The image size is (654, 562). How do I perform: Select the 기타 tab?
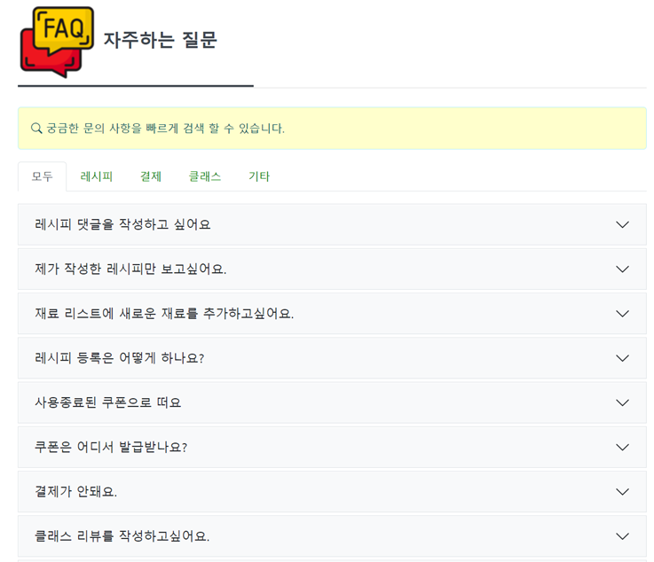[x=259, y=176]
